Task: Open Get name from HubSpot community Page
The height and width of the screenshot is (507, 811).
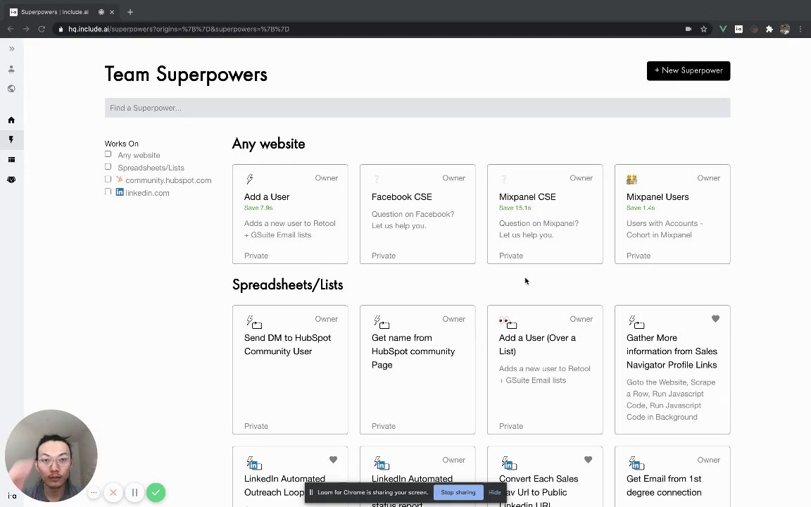Action: coord(413,351)
